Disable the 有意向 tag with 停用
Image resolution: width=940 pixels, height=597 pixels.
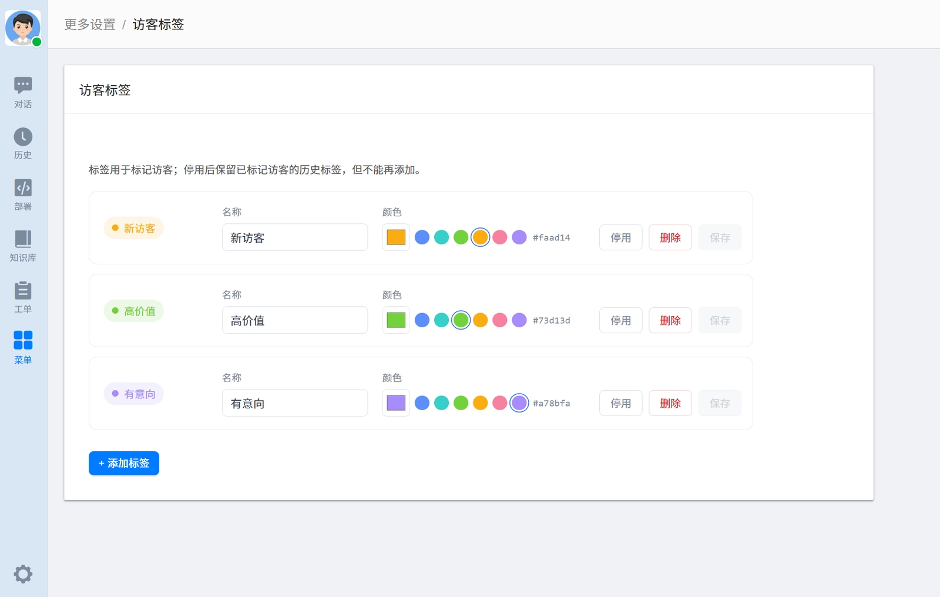coord(620,403)
